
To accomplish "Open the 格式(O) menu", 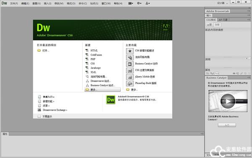I will point(71,3).
